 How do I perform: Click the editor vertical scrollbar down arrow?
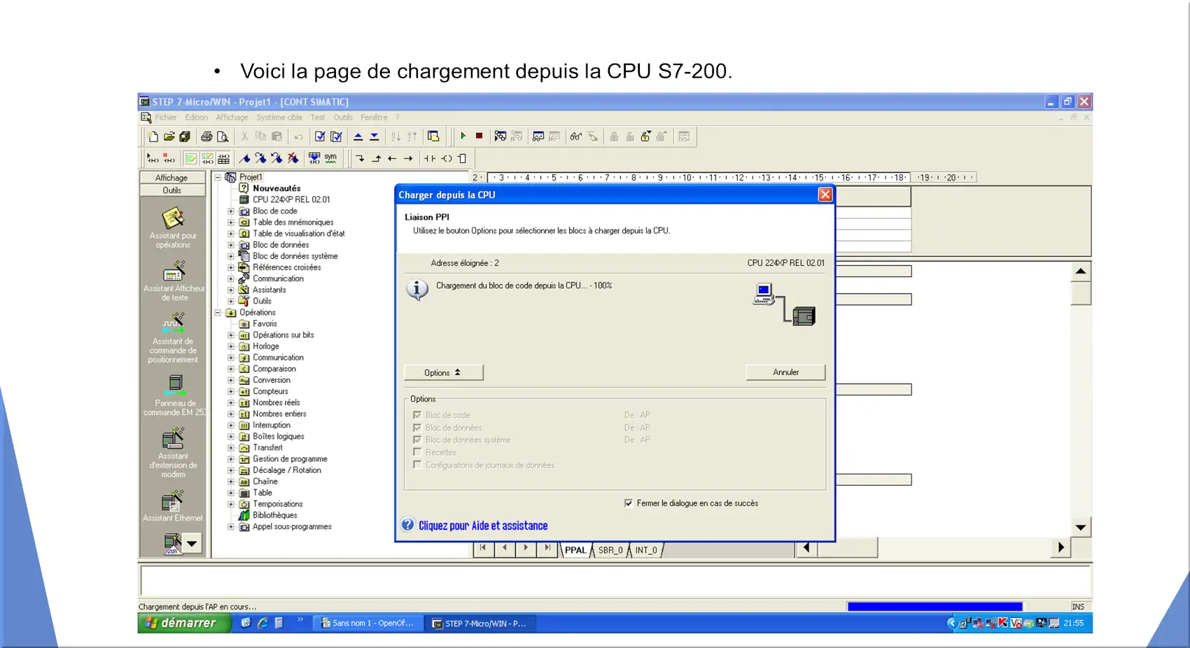coord(1081,528)
